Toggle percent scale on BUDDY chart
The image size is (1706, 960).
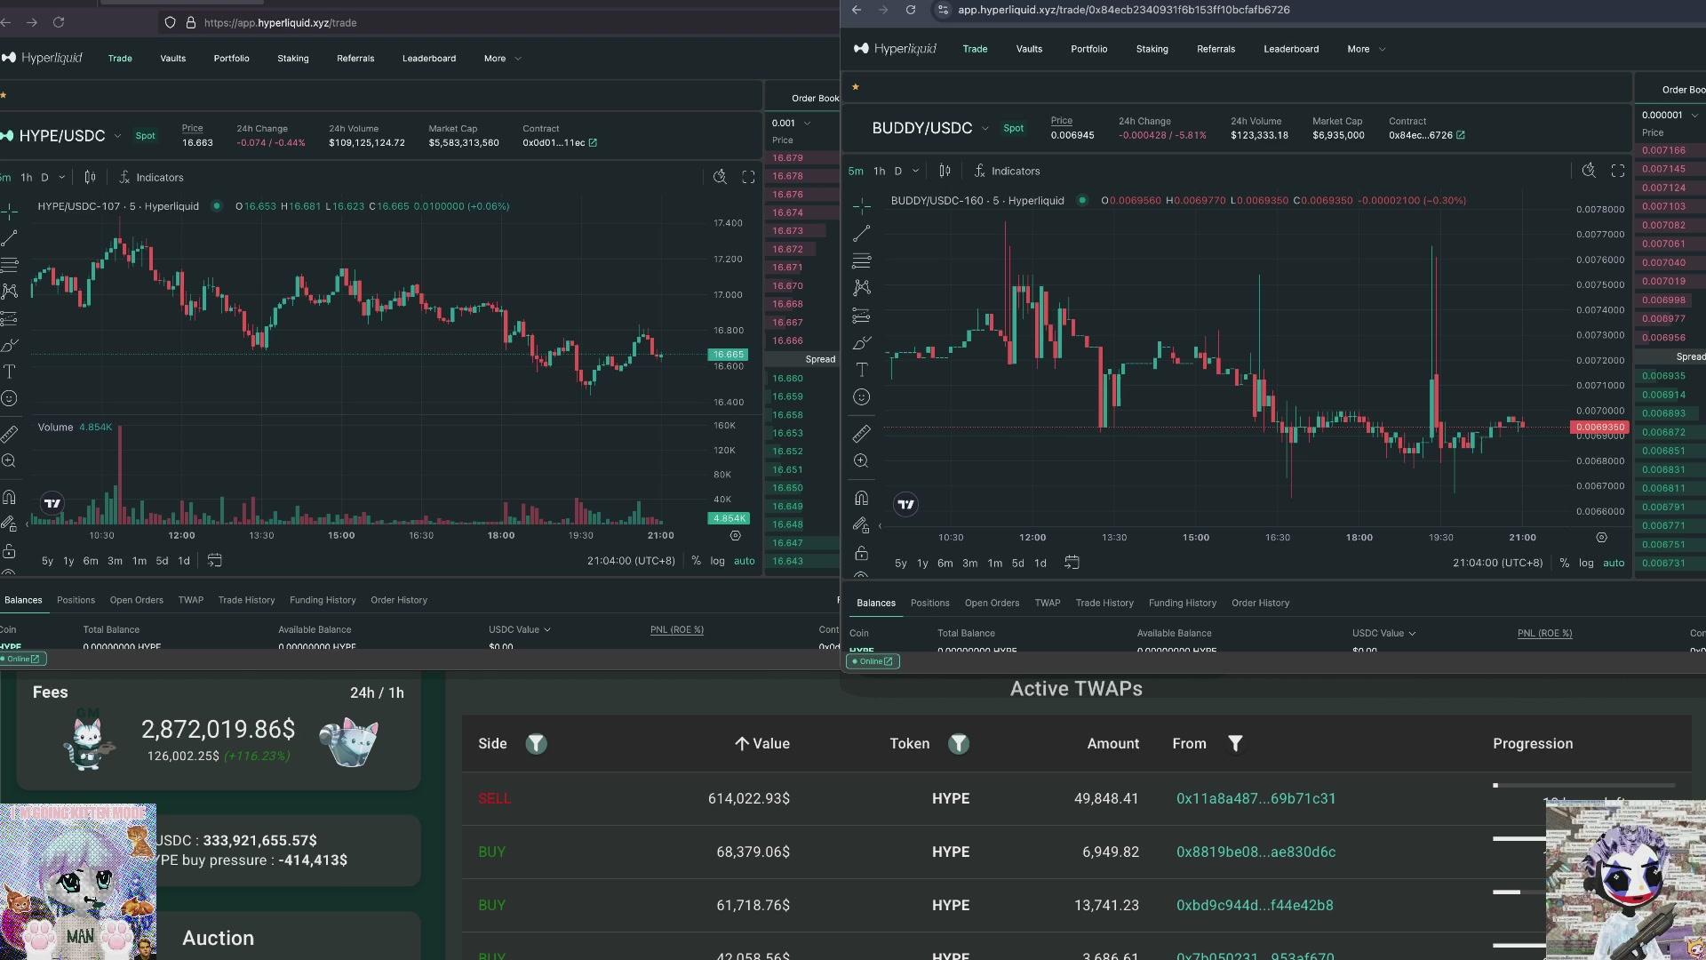[1564, 564]
